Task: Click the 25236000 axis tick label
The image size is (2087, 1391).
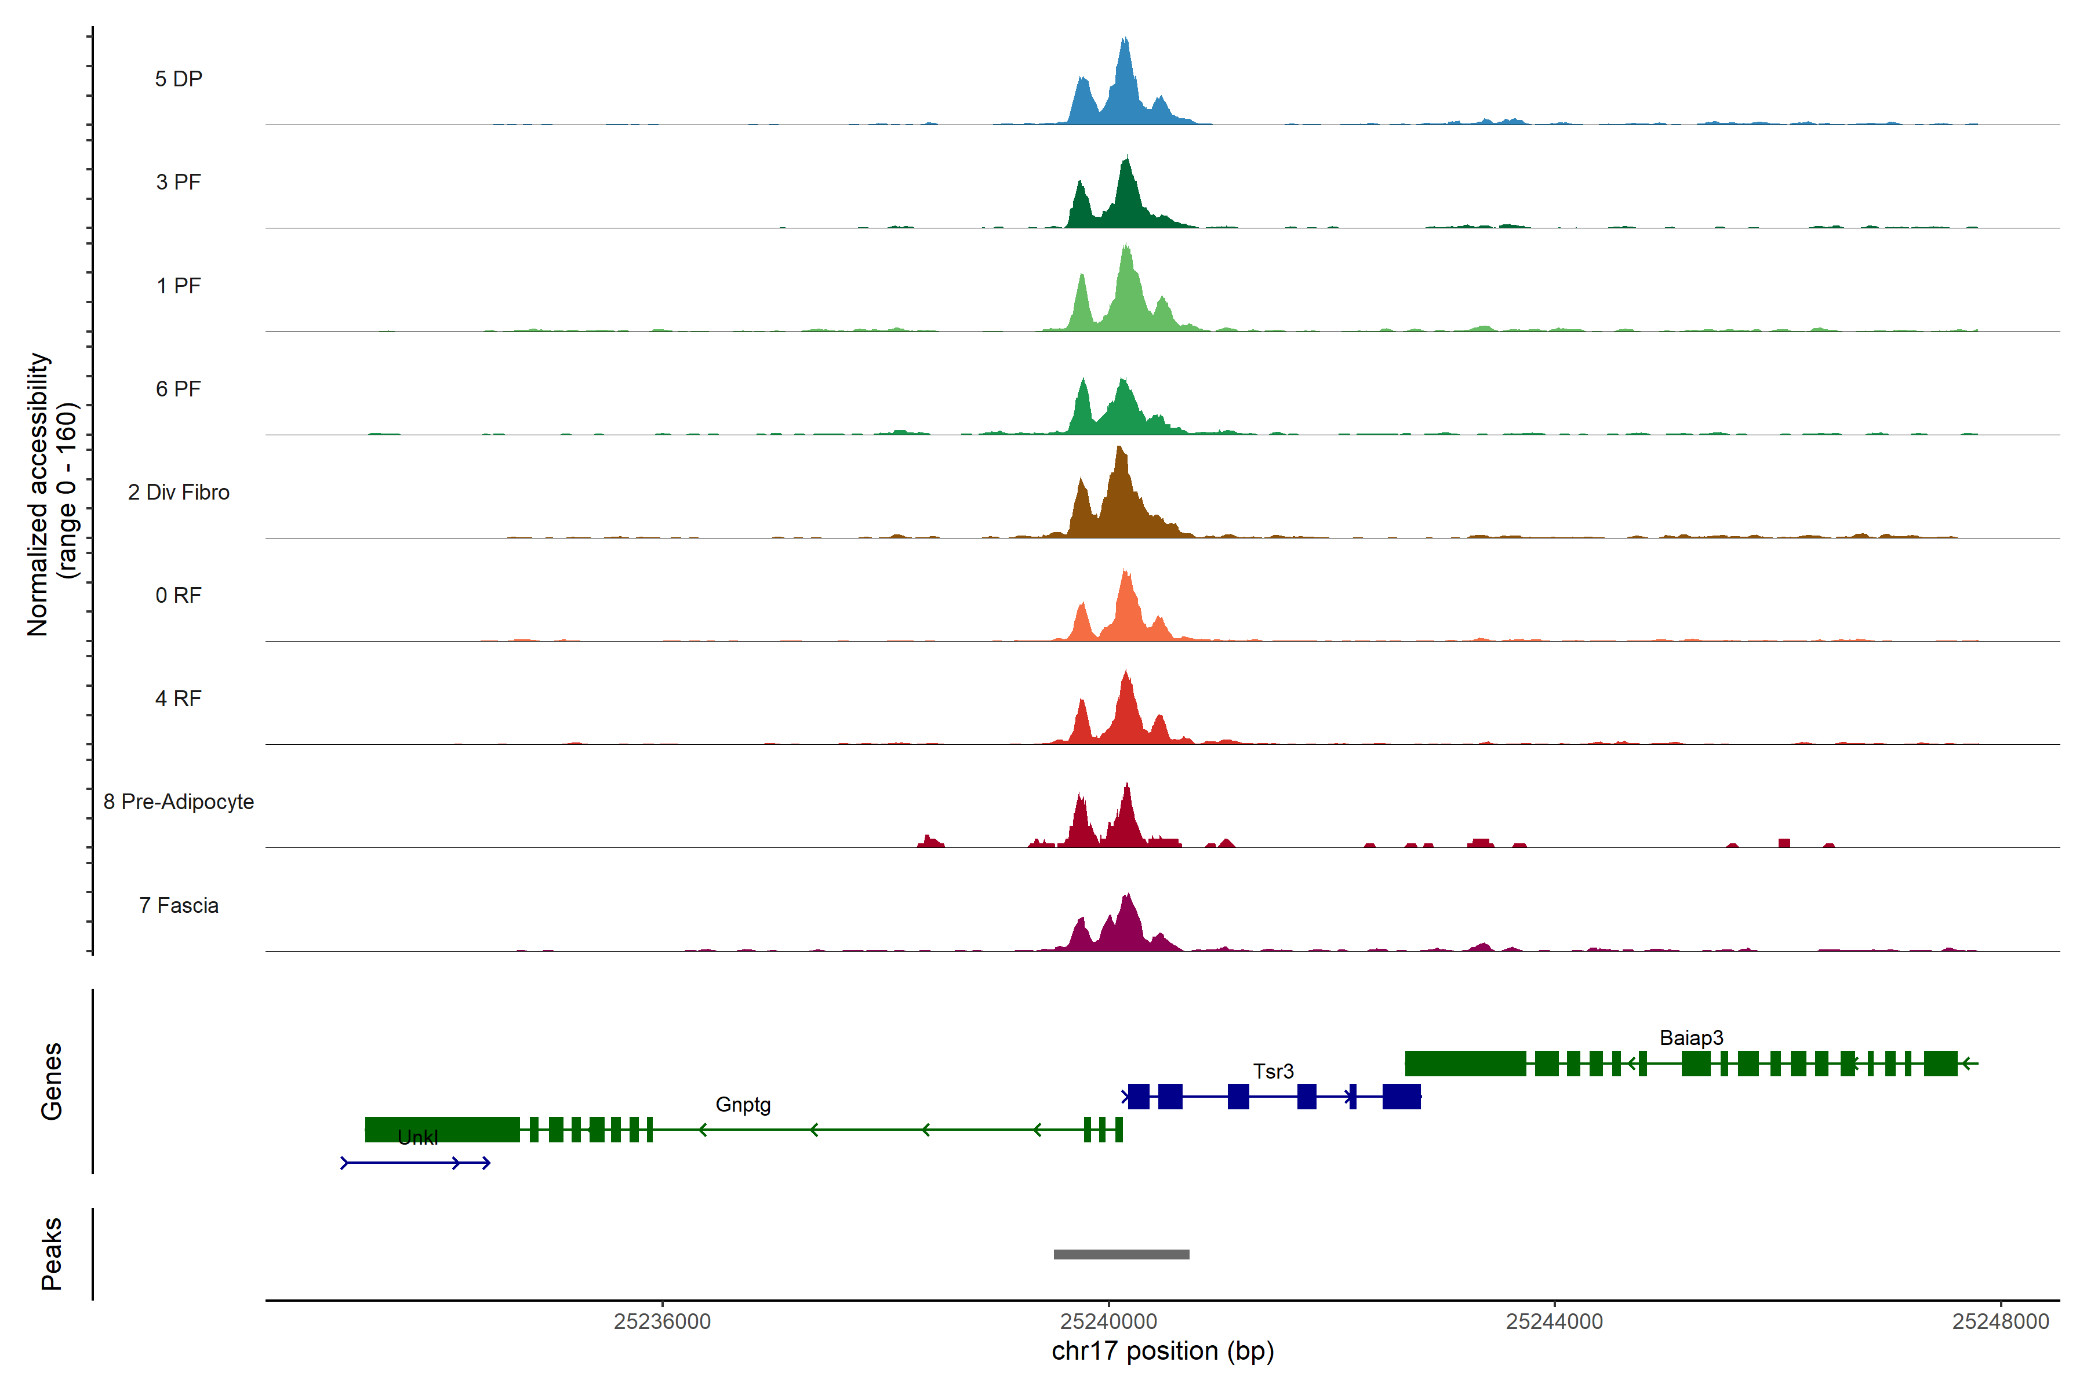Action: 662,1322
